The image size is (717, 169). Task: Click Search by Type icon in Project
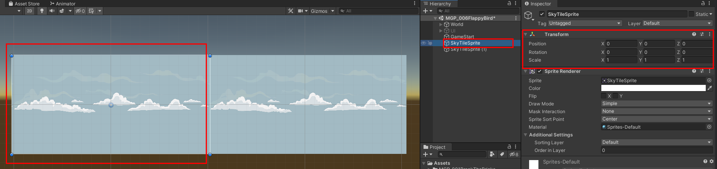492,154
